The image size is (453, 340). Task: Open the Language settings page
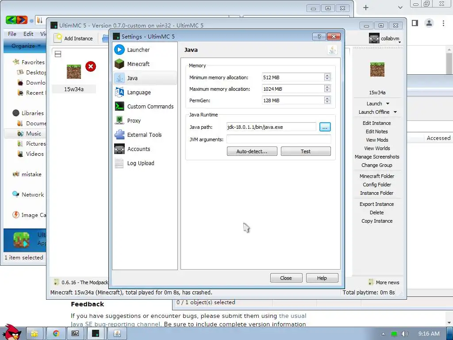tap(145, 92)
